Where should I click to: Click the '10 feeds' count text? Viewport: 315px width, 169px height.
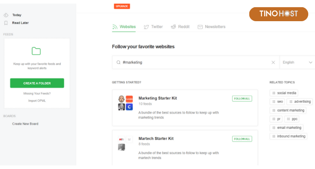pyautogui.click(x=145, y=104)
